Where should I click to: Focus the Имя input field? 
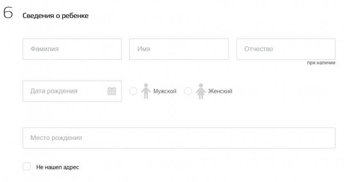pyautogui.click(x=179, y=49)
